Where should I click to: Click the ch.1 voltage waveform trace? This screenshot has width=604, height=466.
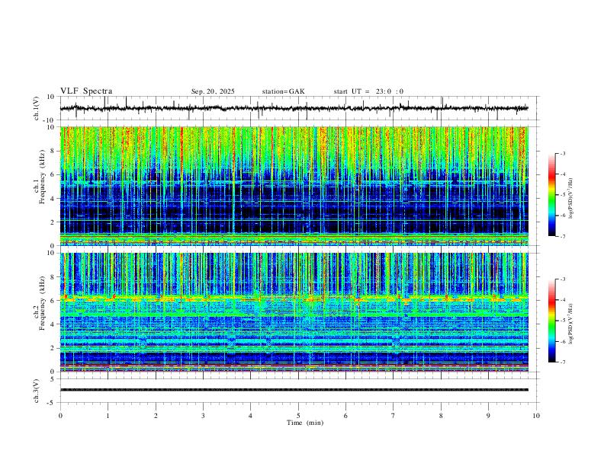[294, 108]
